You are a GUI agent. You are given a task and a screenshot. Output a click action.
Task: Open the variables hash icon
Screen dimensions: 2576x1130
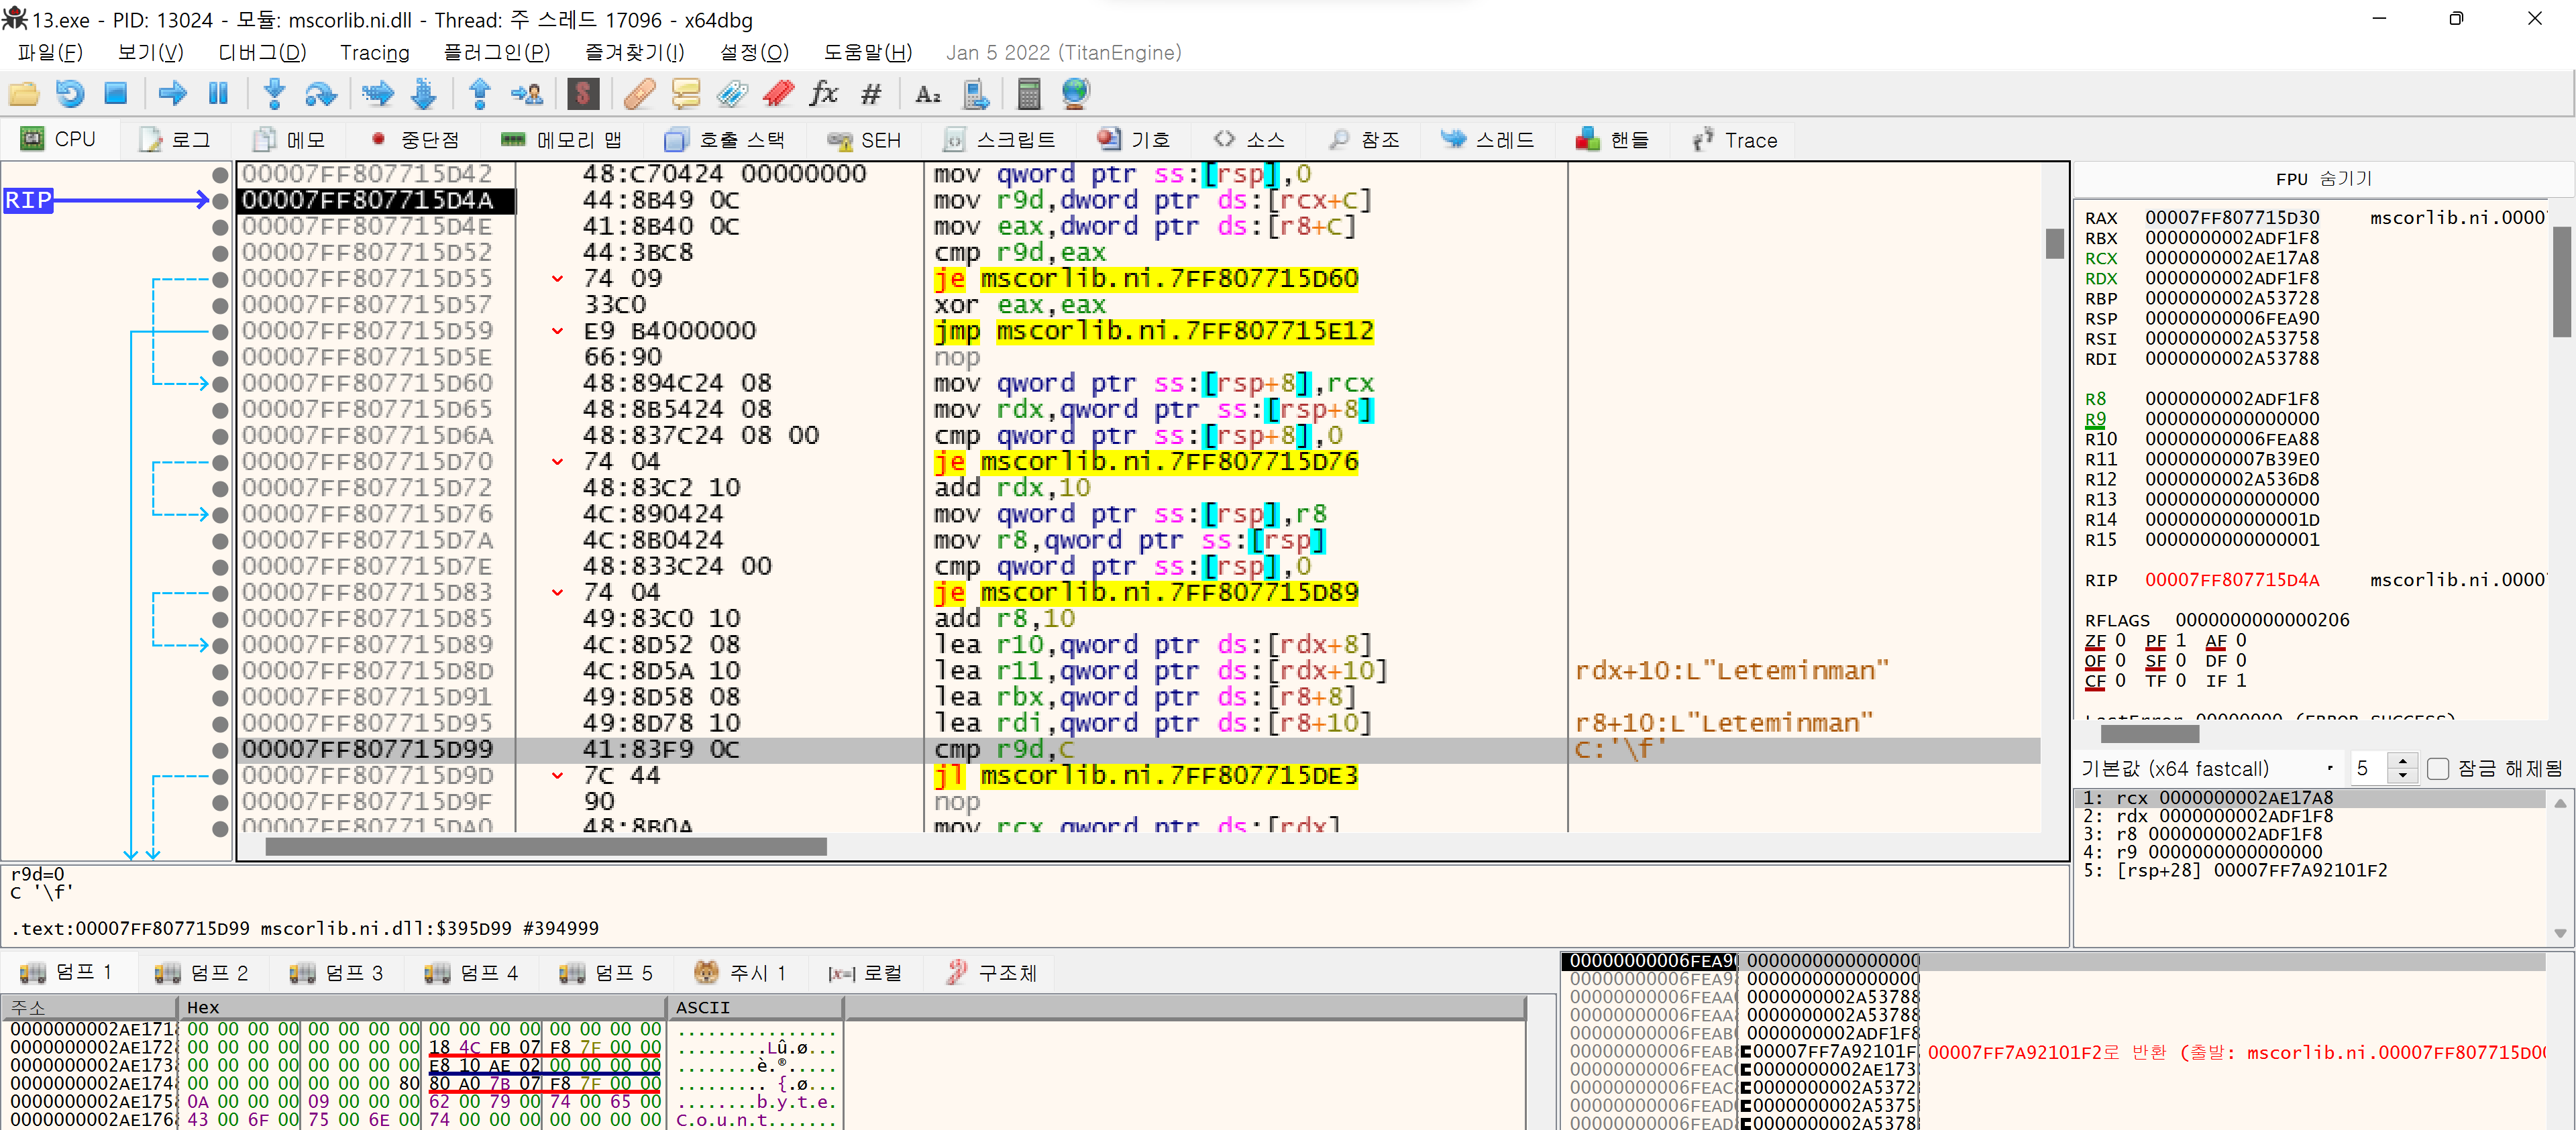tap(871, 94)
